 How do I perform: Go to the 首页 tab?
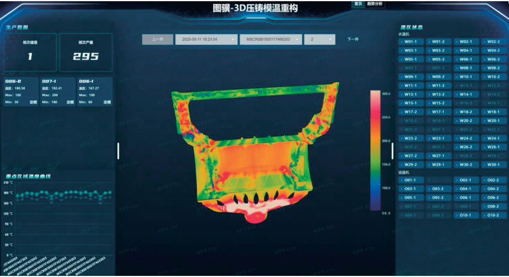[358, 4]
